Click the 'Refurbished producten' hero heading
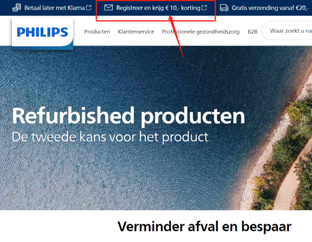The image size is (312, 242). click(128, 116)
